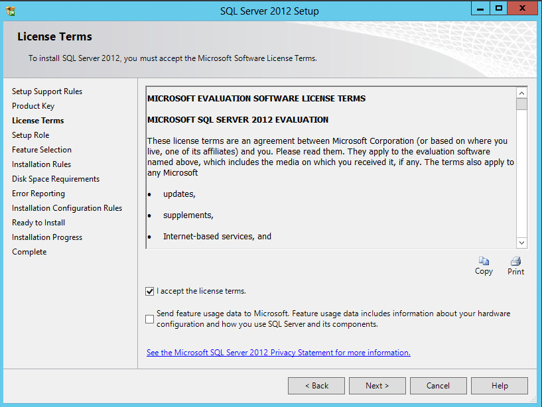Select 'Feature Selection' step in sidebar
The height and width of the screenshot is (407, 542).
click(42, 150)
